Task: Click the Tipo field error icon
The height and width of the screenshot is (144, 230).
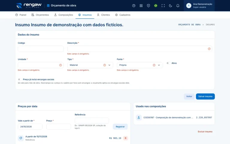Action: pyautogui.click(x=105, y=65)
